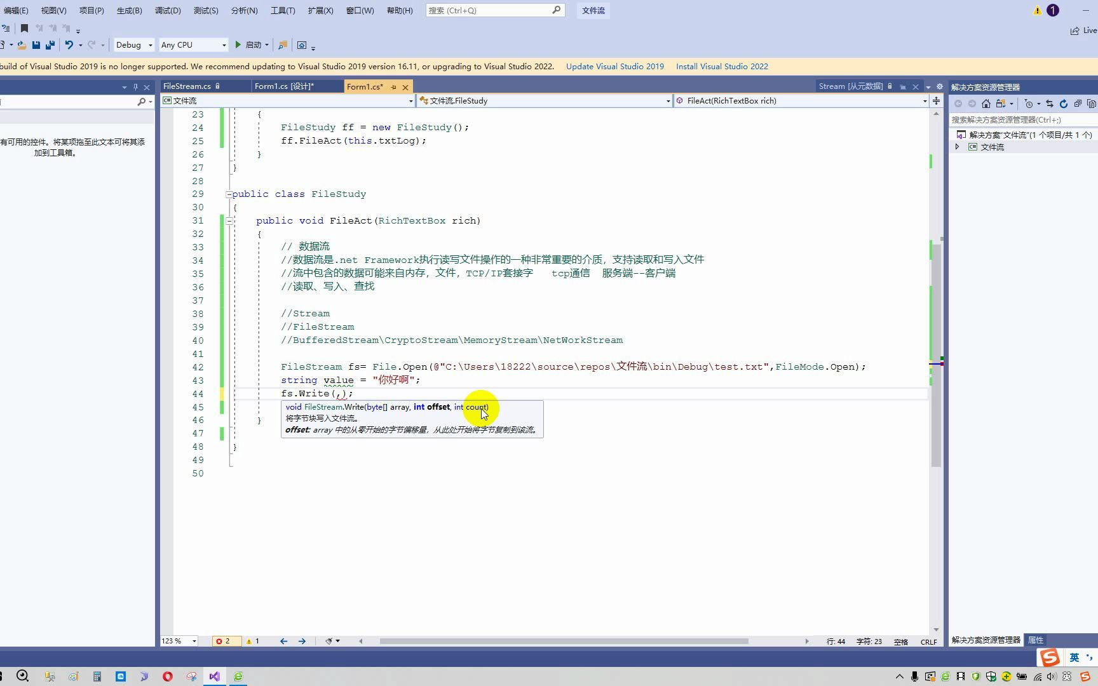The height and width of the screenshot is (686, 1098).
Task: Open the 视图(V) menu
Action: [x=53, y=11]
